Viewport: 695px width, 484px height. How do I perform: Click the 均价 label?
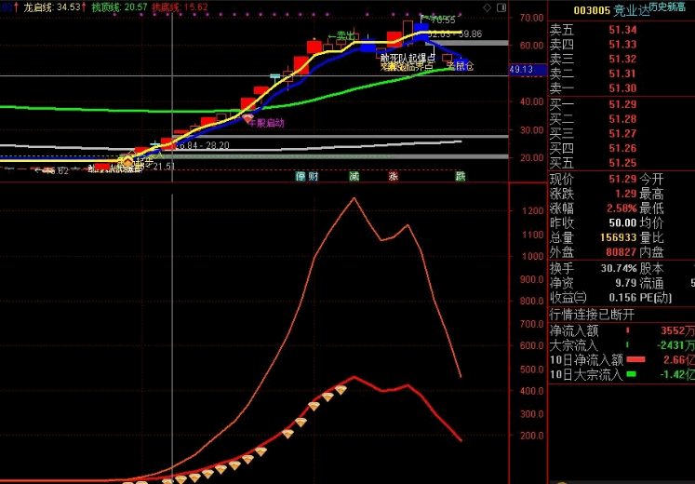click(x=651, y=223)
